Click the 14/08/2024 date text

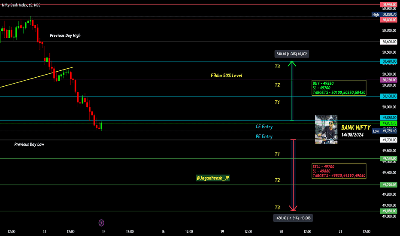[x=352, y=135]
